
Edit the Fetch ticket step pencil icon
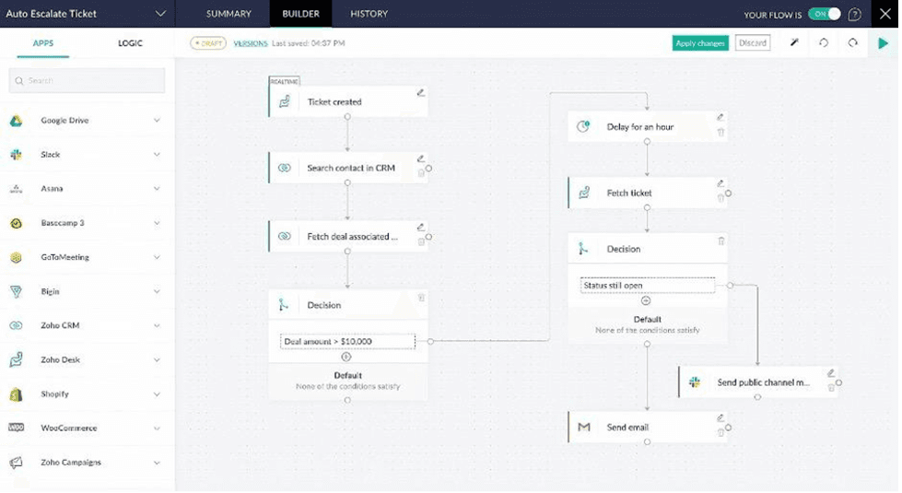pyautogui.click(x=720, y=183)
